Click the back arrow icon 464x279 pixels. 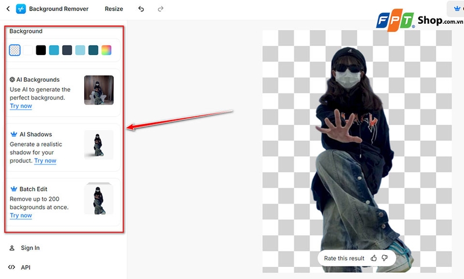click(x=8, y=9)
